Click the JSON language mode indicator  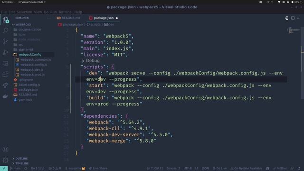tap(205, 169)
